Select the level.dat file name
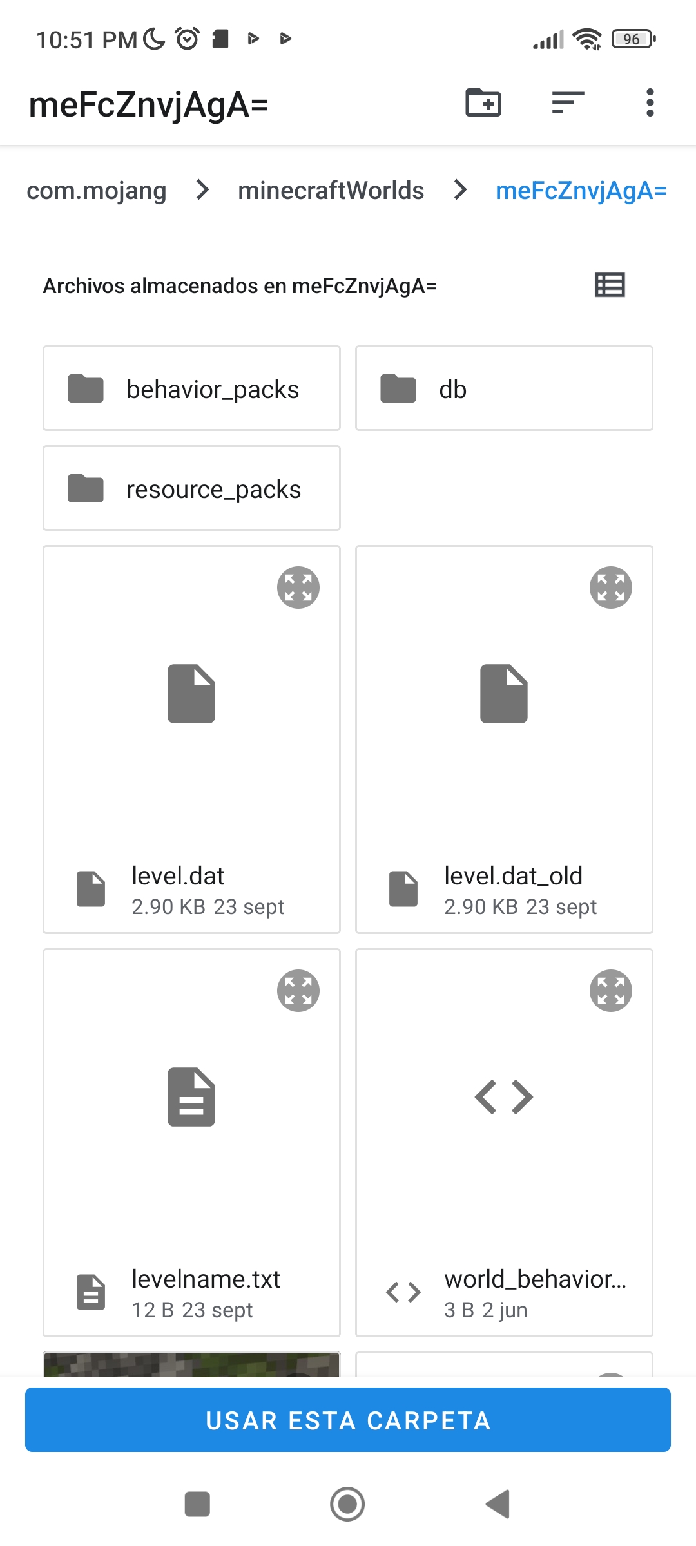This screenshot has height=1546, width=696. coord(178,876)
